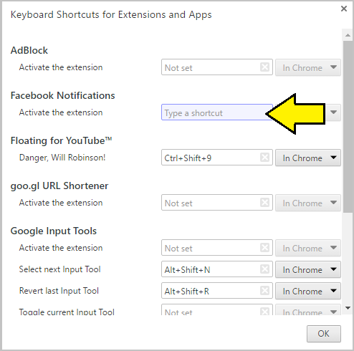Click Toggle current Input Tool shortcut field

(217, 310)
